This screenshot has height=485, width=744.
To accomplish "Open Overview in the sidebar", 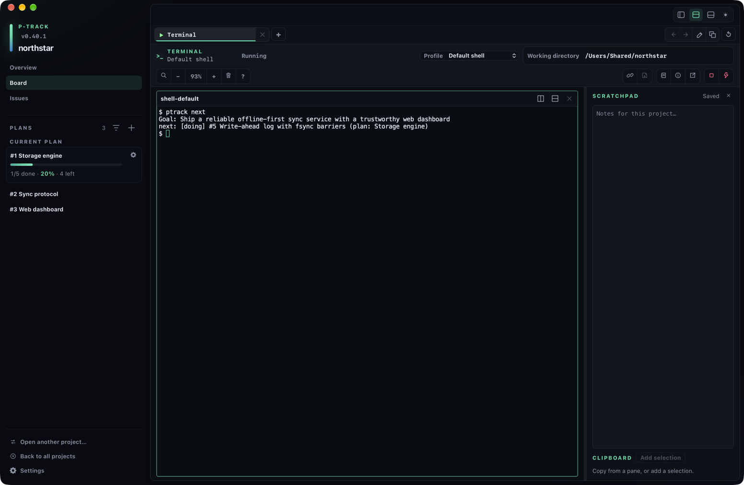I will pos(74,68).
